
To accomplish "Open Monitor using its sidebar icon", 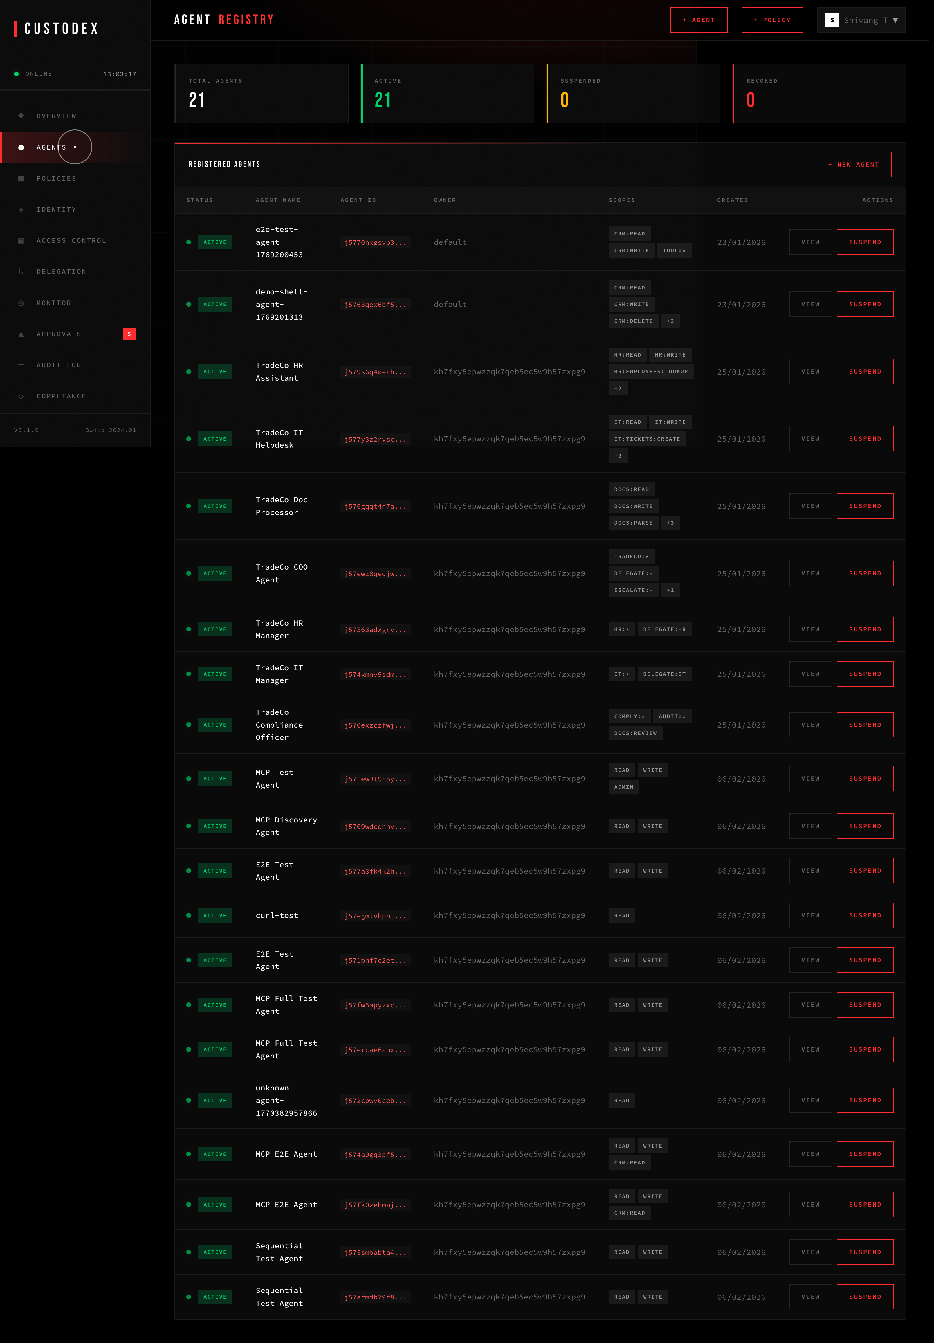I will 21,303.
